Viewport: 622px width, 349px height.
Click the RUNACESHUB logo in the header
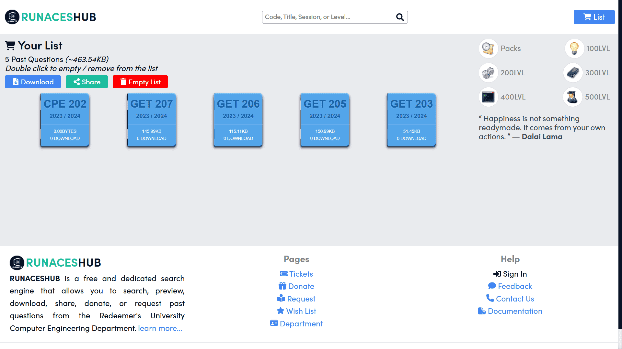pos(51,17)
